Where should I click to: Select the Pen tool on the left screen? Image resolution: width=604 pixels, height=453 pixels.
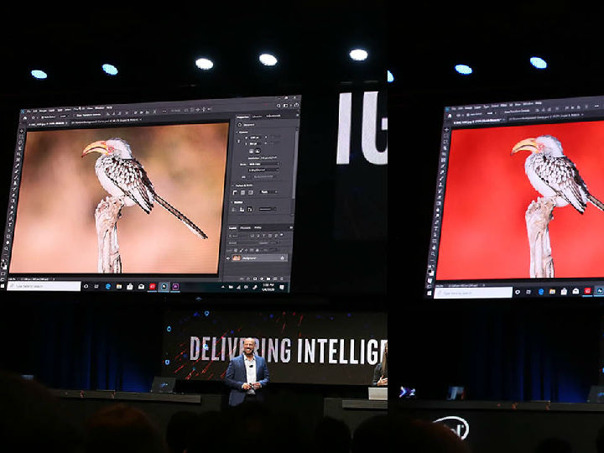[x=11, y=218]
